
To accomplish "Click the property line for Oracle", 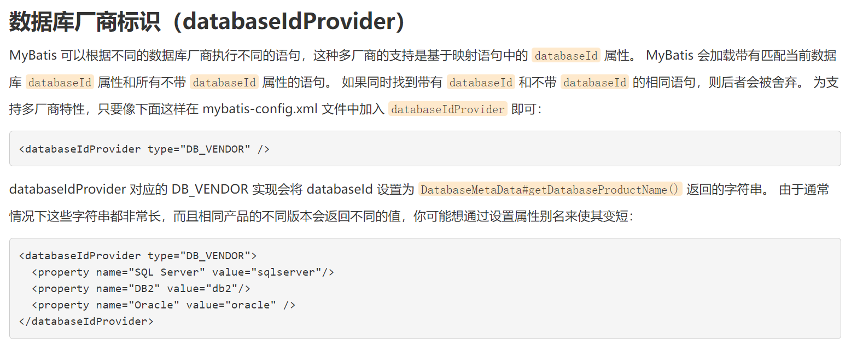I will (164, 305).
